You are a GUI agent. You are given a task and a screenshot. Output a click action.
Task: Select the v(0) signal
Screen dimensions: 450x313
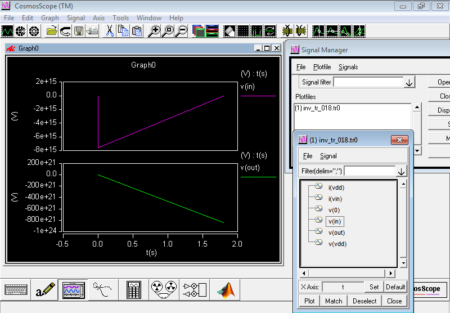pyautogui.click(x=334, y=210)
